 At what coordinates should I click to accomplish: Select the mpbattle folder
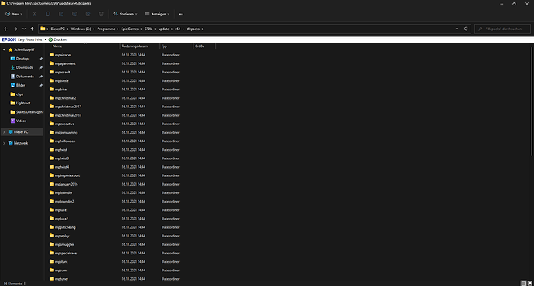pyautogui.click(x=62, y=80)
